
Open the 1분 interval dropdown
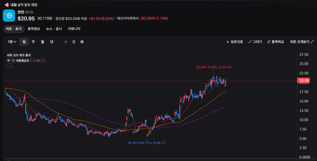tap(12, 42)
